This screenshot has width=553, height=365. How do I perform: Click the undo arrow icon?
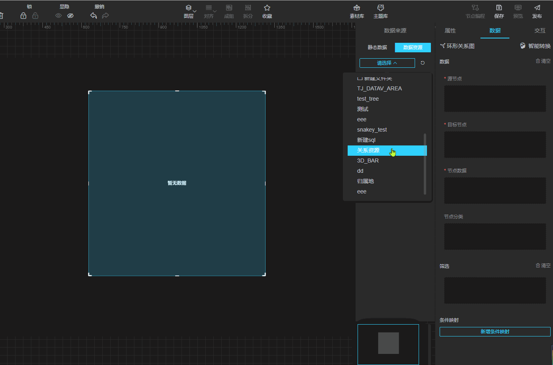94,15
